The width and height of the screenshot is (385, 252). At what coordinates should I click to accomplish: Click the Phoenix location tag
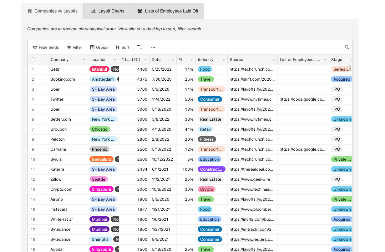(x=99, y=149)
